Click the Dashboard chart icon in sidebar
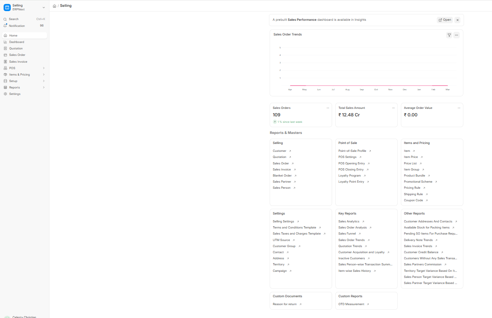 (x=5, y=42)
